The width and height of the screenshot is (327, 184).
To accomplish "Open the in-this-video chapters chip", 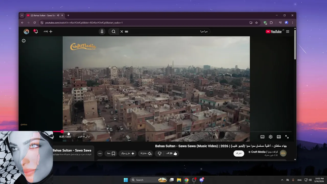I will (84, 137).
